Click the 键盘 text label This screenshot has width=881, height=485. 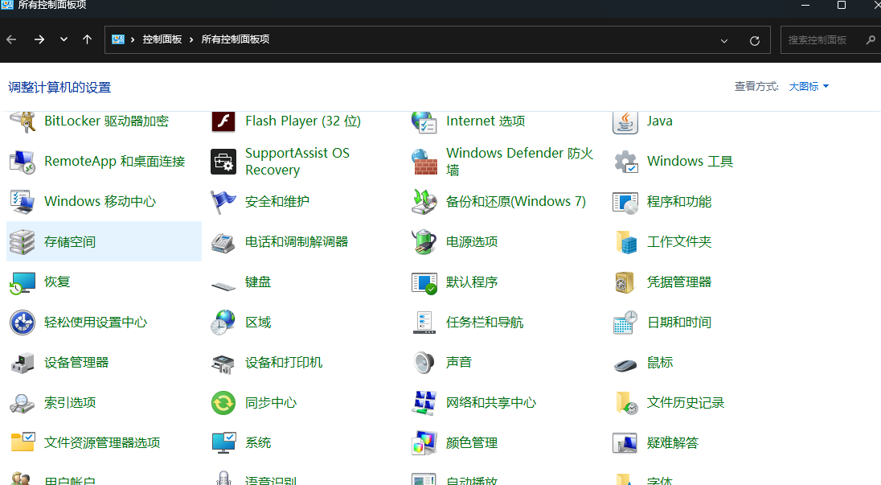(258, 282)
